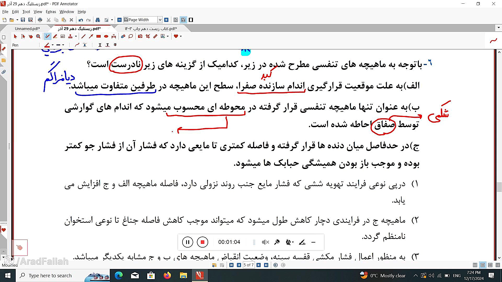Viewport: 502px width, 282px height.
Task: Switch to the Unnamed.pdf tab
Action: [27, 28]
